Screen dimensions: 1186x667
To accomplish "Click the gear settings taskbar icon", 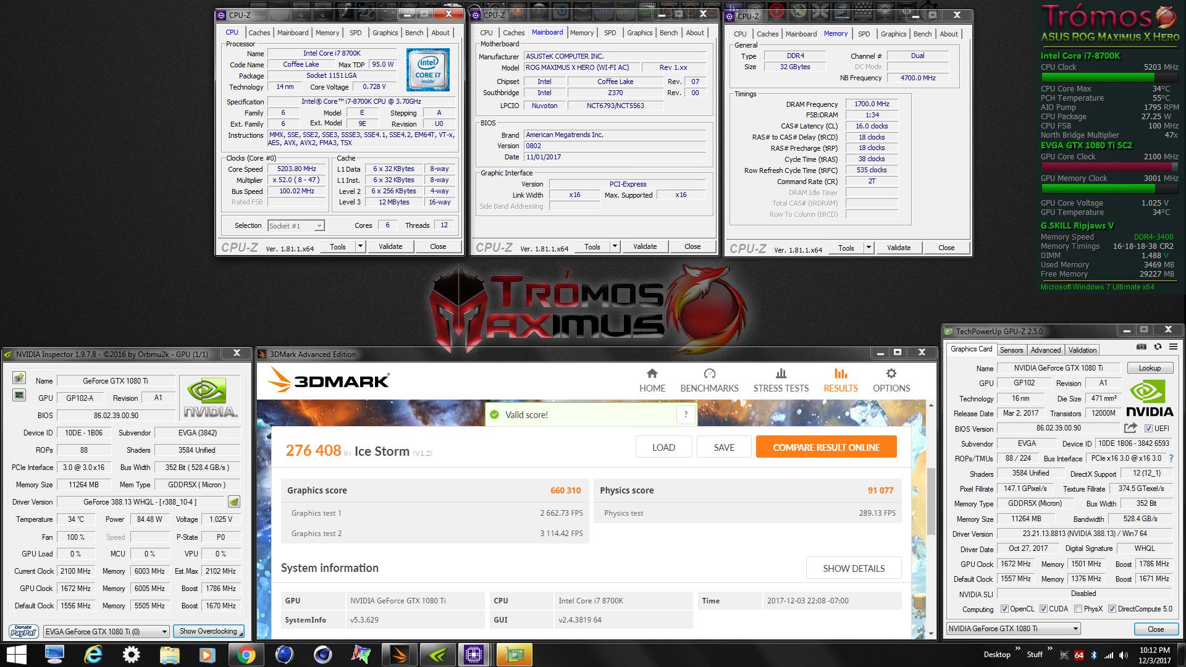I will [131, 655].
